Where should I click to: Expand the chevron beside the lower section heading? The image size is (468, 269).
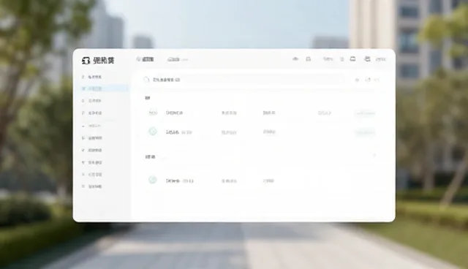pos(374,156)
